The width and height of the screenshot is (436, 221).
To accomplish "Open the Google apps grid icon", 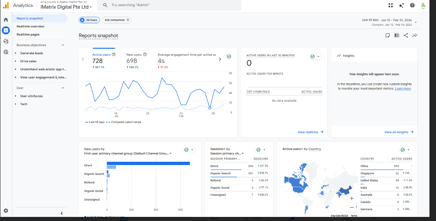I will 390,5.
